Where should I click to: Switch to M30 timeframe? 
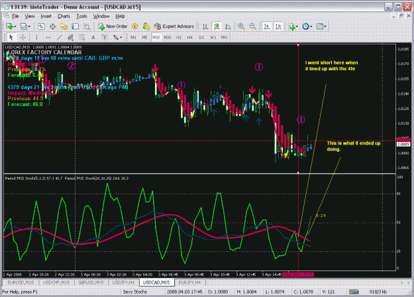[168, 37]
